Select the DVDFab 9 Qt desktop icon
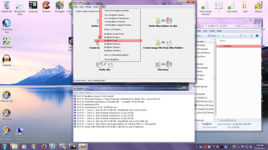268x150 pixels. pos(6,96)
